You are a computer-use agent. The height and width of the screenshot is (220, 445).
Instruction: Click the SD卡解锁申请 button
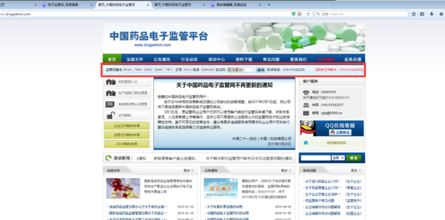(x=127, y=144)
